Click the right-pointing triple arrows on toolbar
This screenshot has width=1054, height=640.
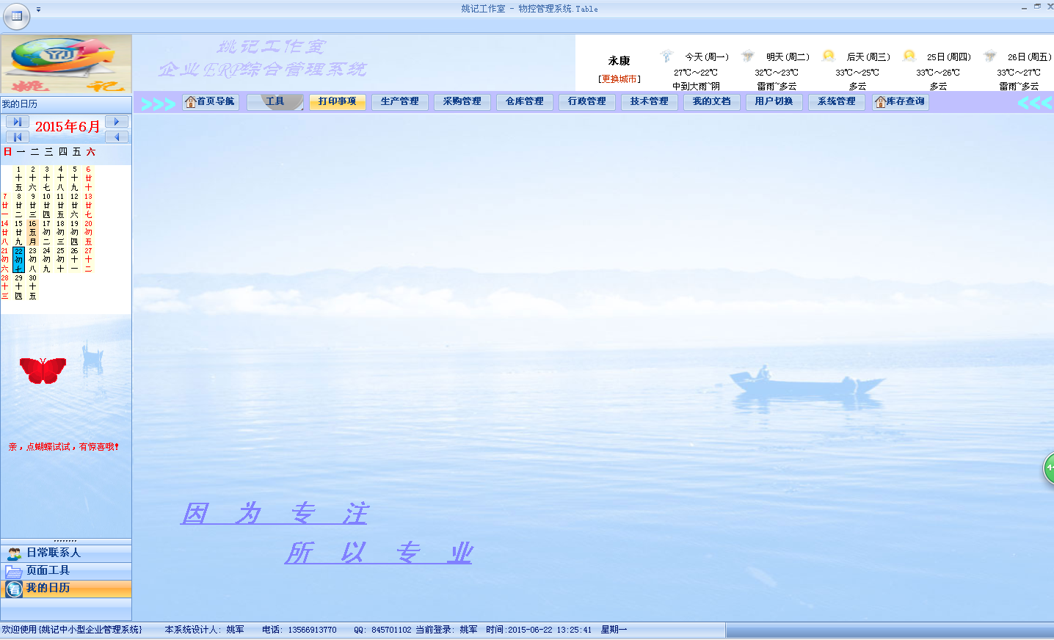click(x=158, y=103)
